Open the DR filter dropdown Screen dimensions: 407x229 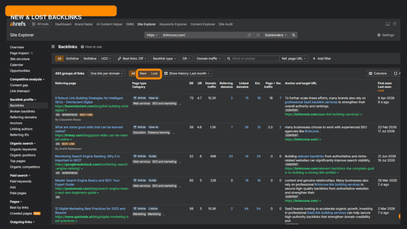pyautogui.click(x=186, y=59)
